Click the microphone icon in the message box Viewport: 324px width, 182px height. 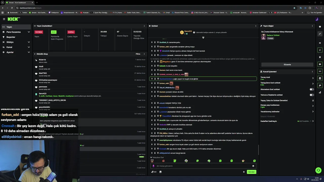pos(153,166)
